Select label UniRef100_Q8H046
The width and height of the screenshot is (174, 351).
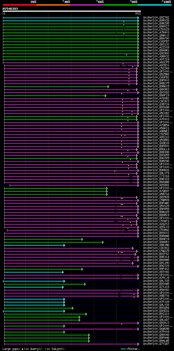point(156,335)
